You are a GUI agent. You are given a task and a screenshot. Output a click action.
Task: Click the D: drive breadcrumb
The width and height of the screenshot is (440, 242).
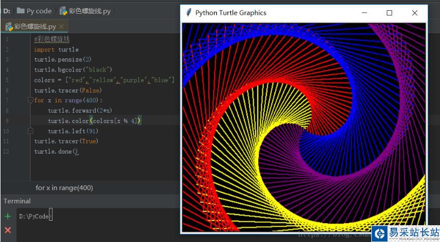point(7,11)
